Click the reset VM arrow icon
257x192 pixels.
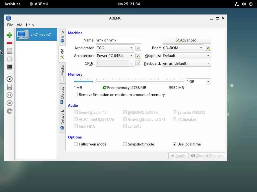click(10, 111)
